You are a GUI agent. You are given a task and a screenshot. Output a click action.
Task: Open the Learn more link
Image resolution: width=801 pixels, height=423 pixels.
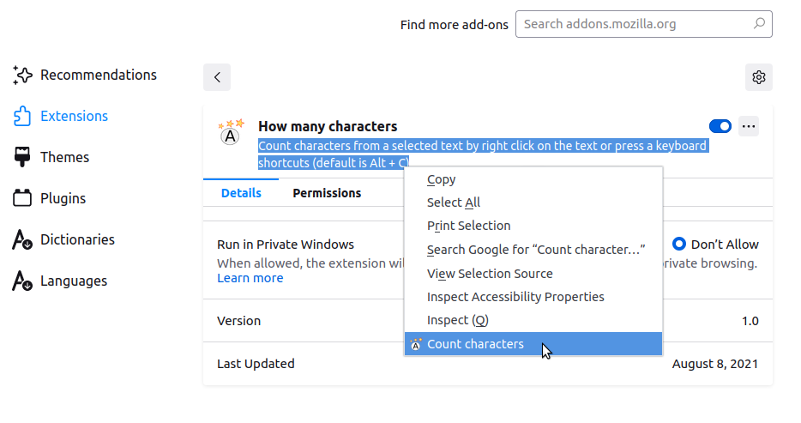pyautogui.click(x=250, y=278)
